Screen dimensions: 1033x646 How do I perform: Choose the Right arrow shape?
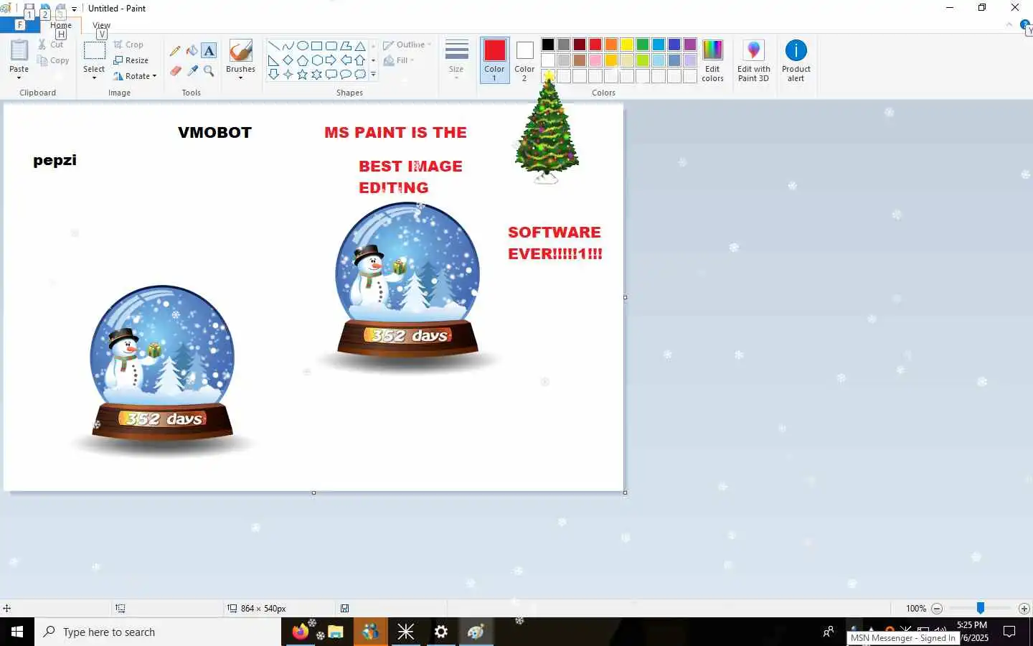click(331, 60)
